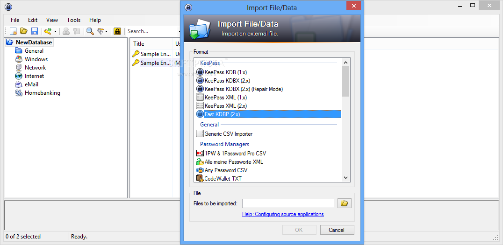Click the Find magnifier toolbar icon
Screen dimensions: 503x245
coord(90,31)
